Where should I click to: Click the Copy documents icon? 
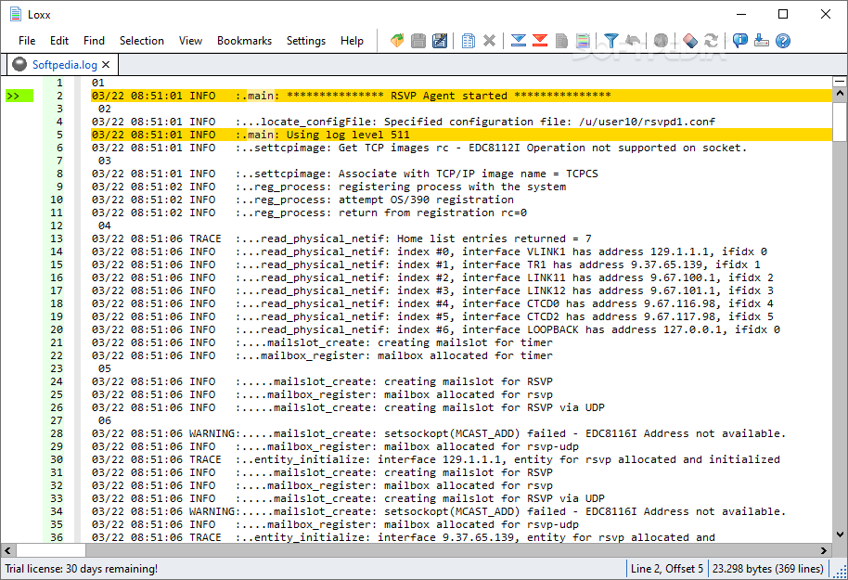[469, 41]
